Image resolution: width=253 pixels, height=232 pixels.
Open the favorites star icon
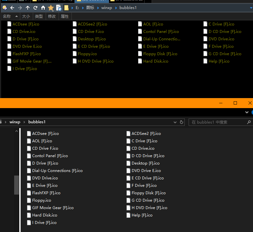point(51,8)
